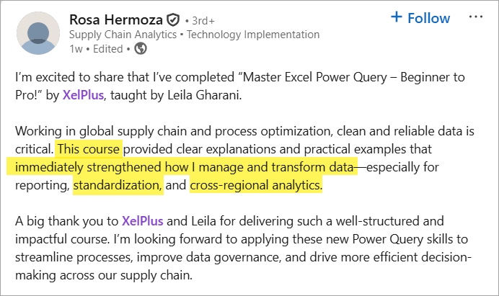Screen dimensions: 499x296
Task: Open the three-dot post options menu
Action: click(476, 17)
